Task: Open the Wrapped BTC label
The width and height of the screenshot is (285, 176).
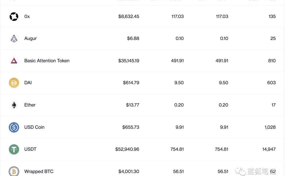Action: (39, 172)
